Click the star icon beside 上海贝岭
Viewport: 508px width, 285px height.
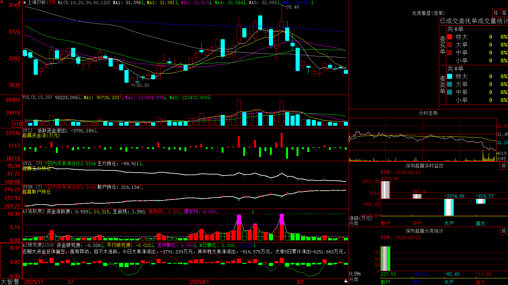(x=25, y=3)
